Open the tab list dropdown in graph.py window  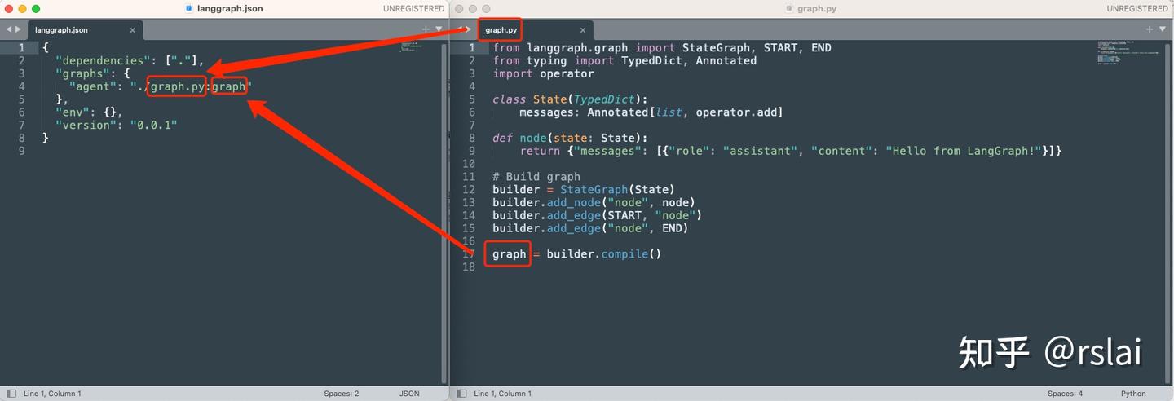point(1163,29)
